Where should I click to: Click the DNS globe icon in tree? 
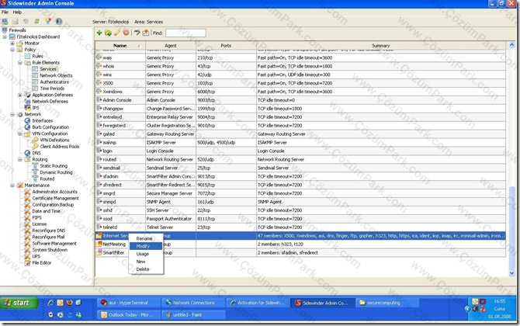click(27, 153)
